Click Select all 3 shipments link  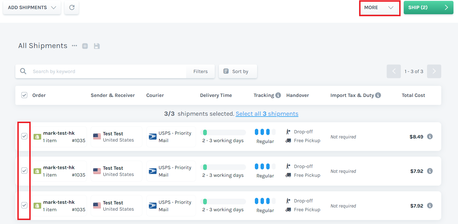(267, 114)
